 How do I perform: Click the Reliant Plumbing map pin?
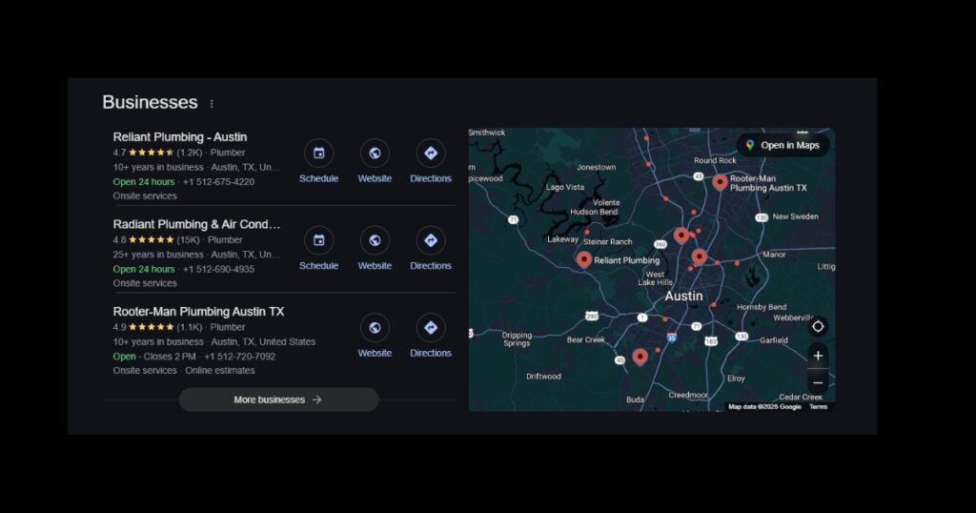tap(583, 258)
